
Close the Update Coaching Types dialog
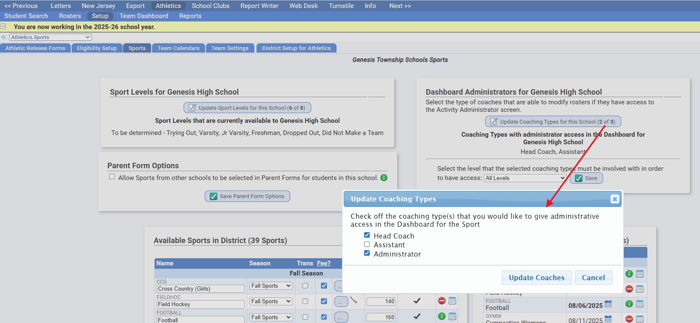pos(615,199)
